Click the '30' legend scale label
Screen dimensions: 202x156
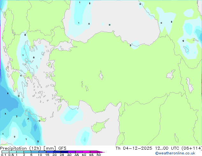pyautogui.click(x=69, y=155)
